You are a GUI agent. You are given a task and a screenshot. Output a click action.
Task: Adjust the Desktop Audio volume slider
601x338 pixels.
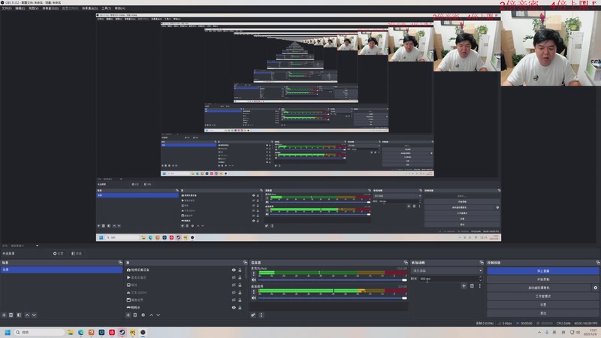pos(332,297)
